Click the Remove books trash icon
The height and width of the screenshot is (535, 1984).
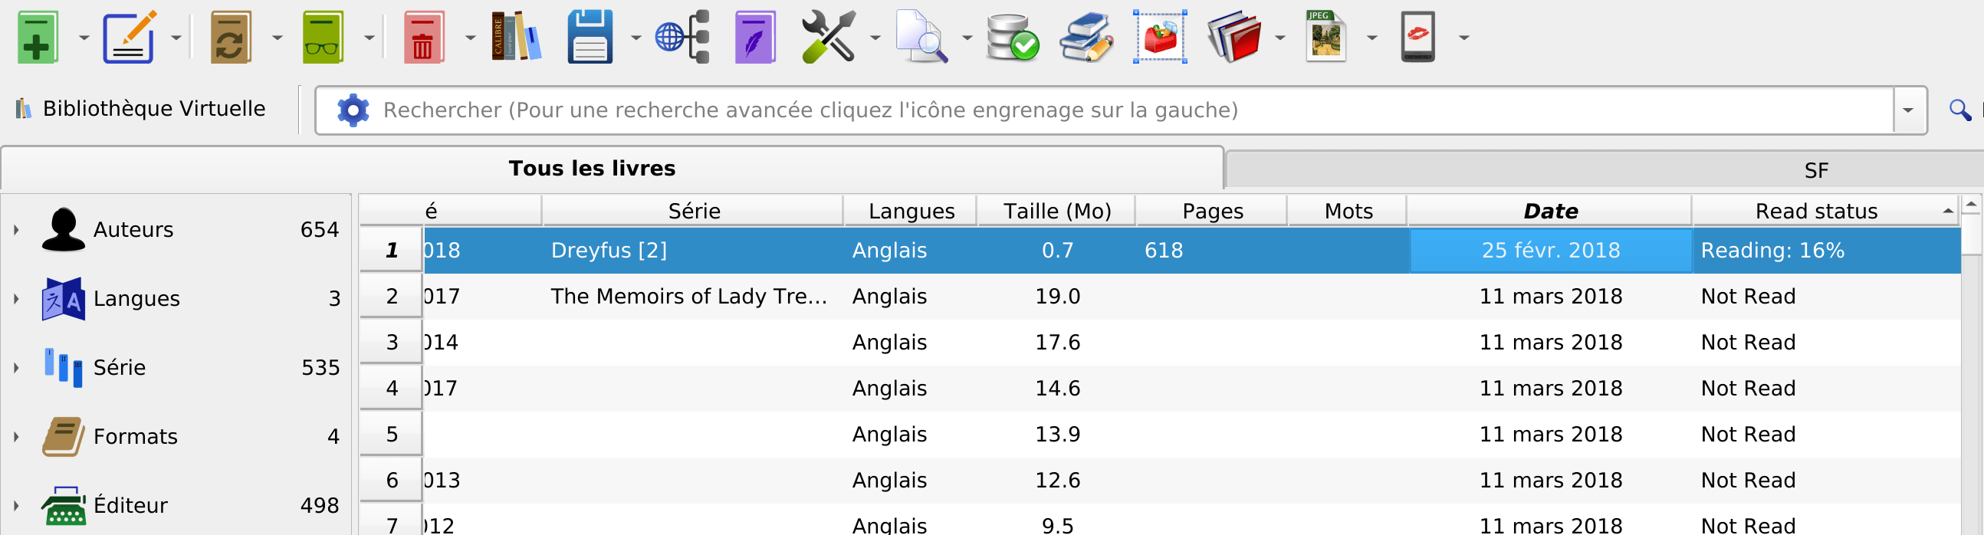(424, 36)
